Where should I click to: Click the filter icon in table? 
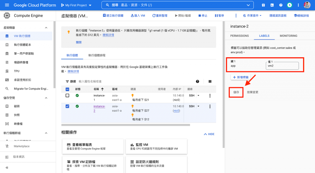[x=67, y=81]
